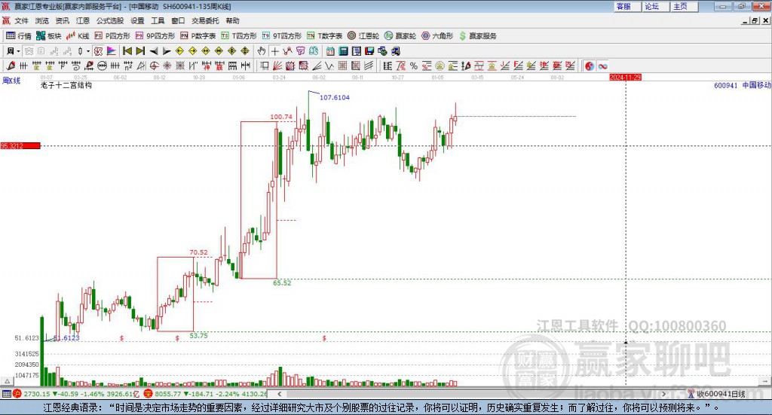Click the 主页 homepage button
The height and width of the screenshot is (415, 772).
[685, 6]
